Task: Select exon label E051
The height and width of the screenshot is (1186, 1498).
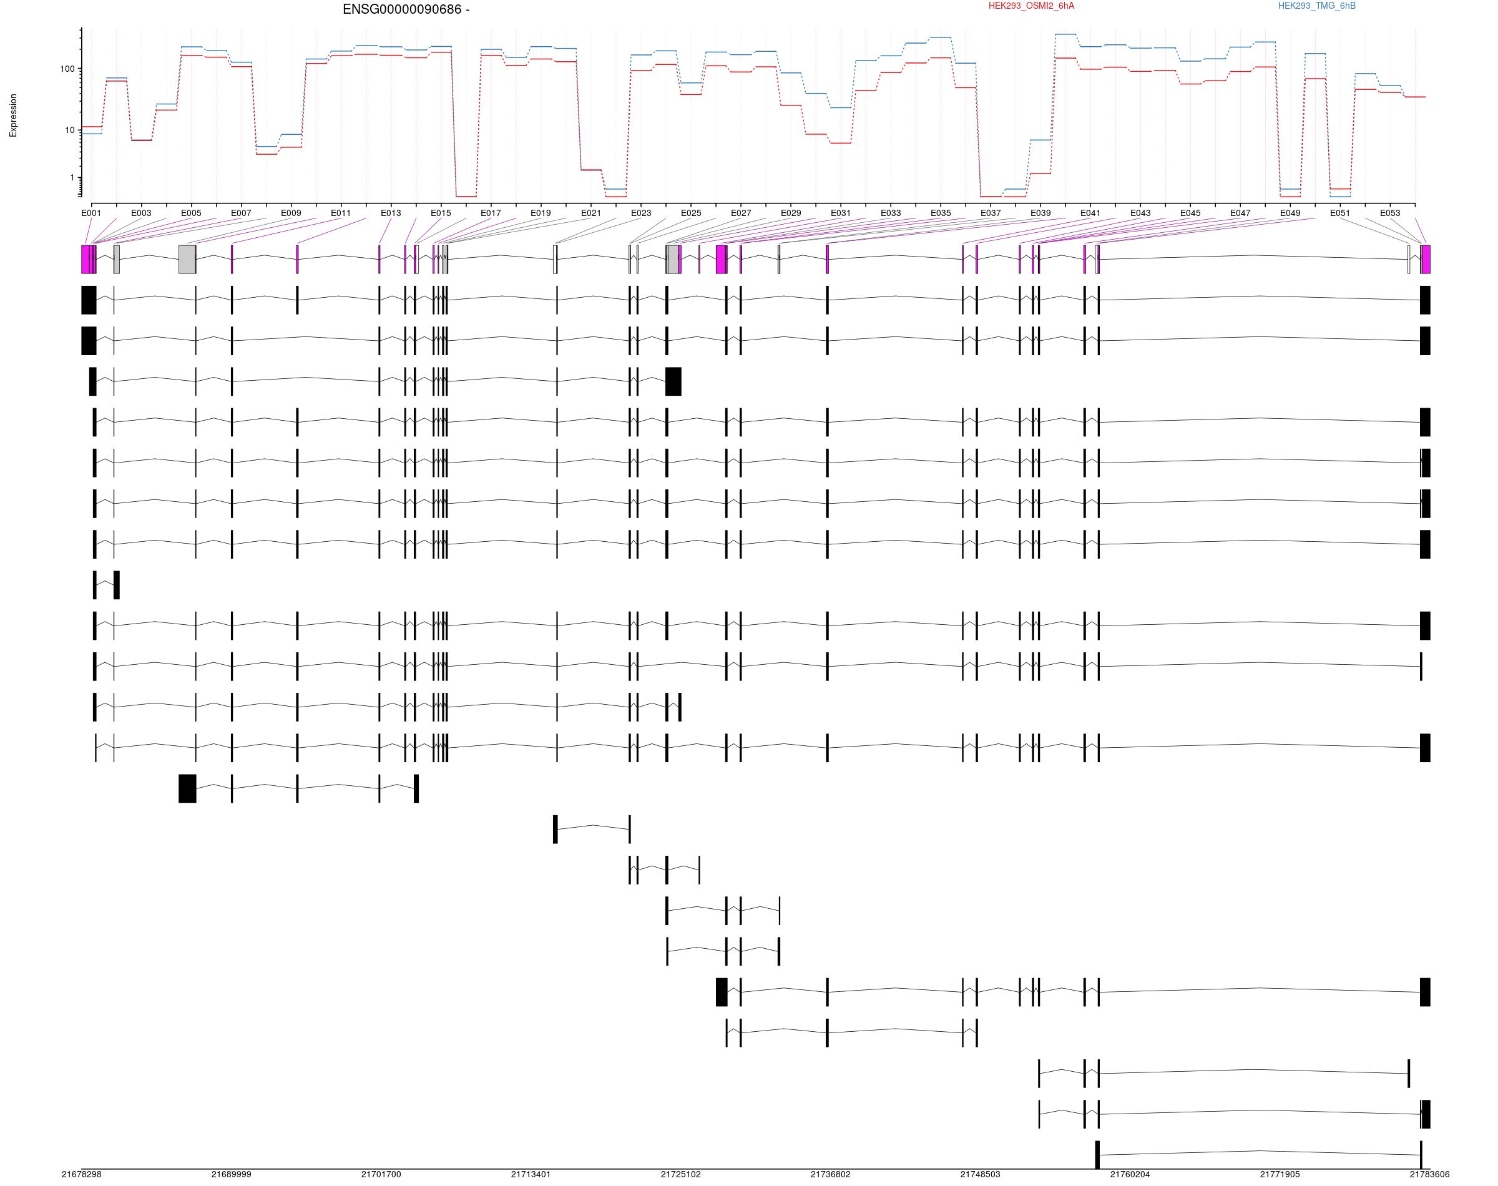Action: pyautogui.click(x=1339, y=213)
